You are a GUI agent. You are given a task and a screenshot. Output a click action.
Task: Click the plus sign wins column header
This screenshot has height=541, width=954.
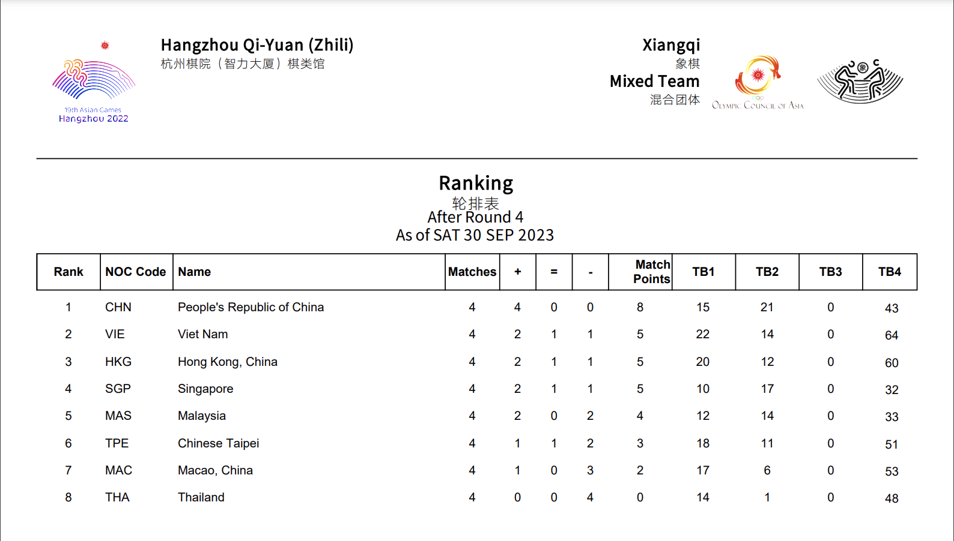(x=518, y=272)
